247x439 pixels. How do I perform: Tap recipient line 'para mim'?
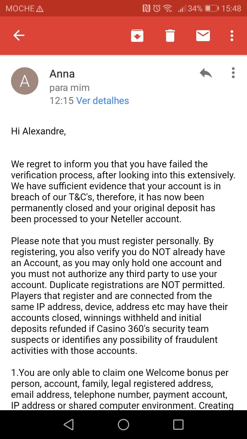click(x=70, y=88)
